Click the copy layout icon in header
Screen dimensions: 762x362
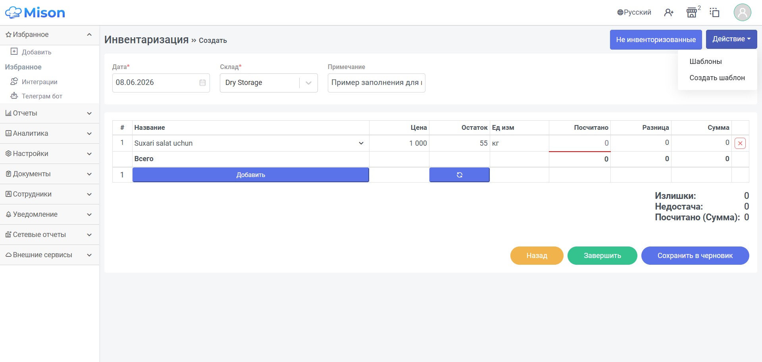click(715, 13)
